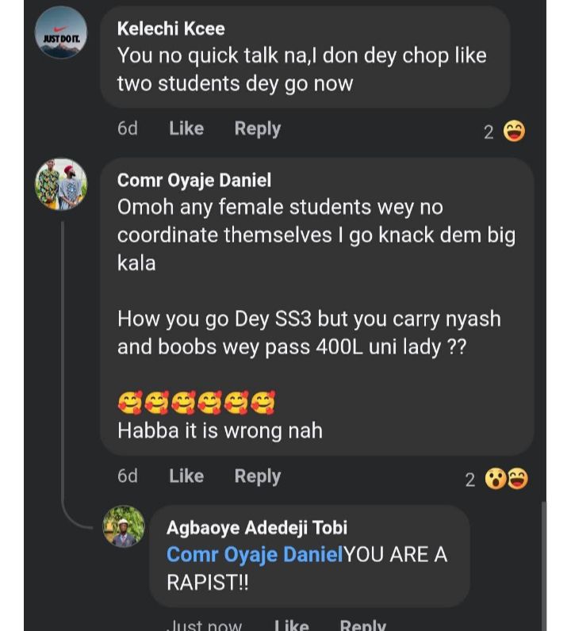Open Agbaoye Adedeji Tobi's name link
This screenshot has width=571, height=631.
(x=256, y=528)
